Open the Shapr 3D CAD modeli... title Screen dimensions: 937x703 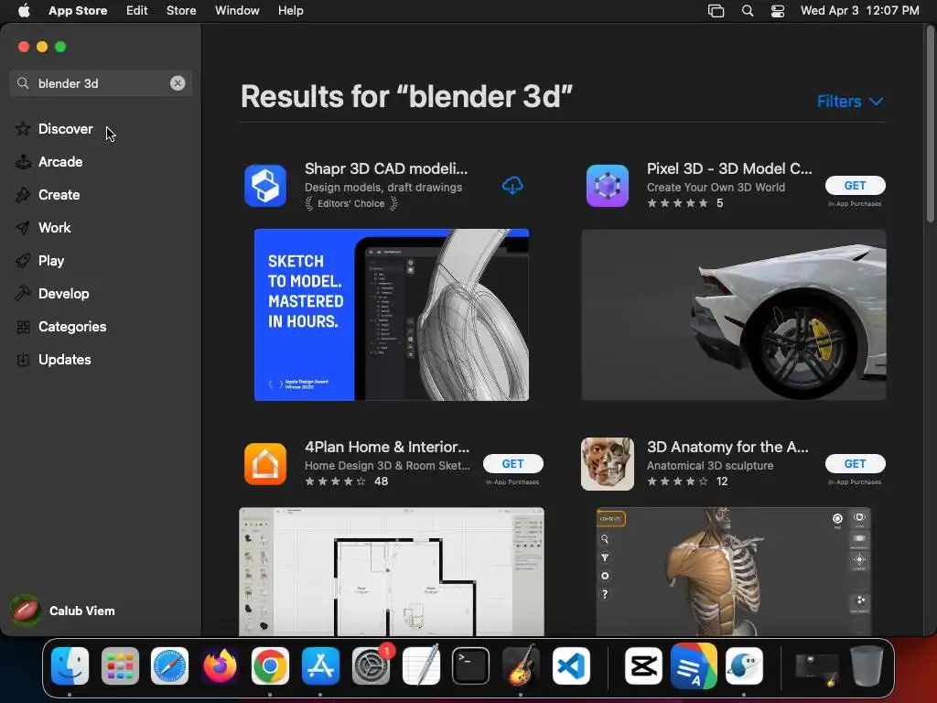(x=386, y=168)
